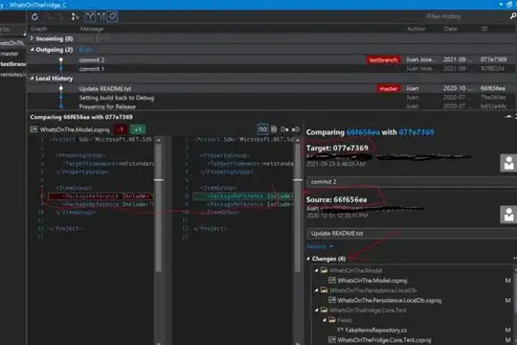Click the graph branch view toolbar icon
Viewport: 517px width, 345px height.
click(76, 16)
